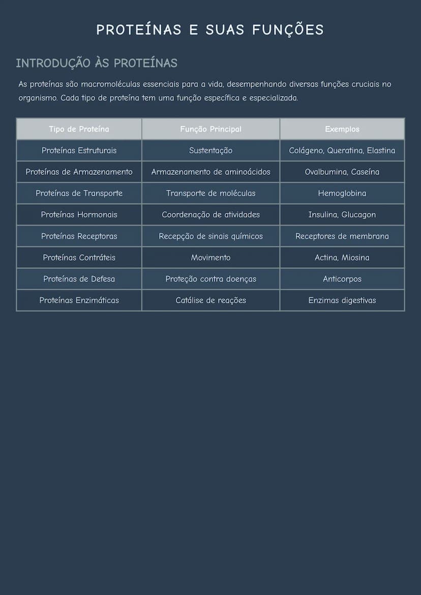Select the Proteínas de Armazenamento cell

pyautogui.click(x=79, y=172)
